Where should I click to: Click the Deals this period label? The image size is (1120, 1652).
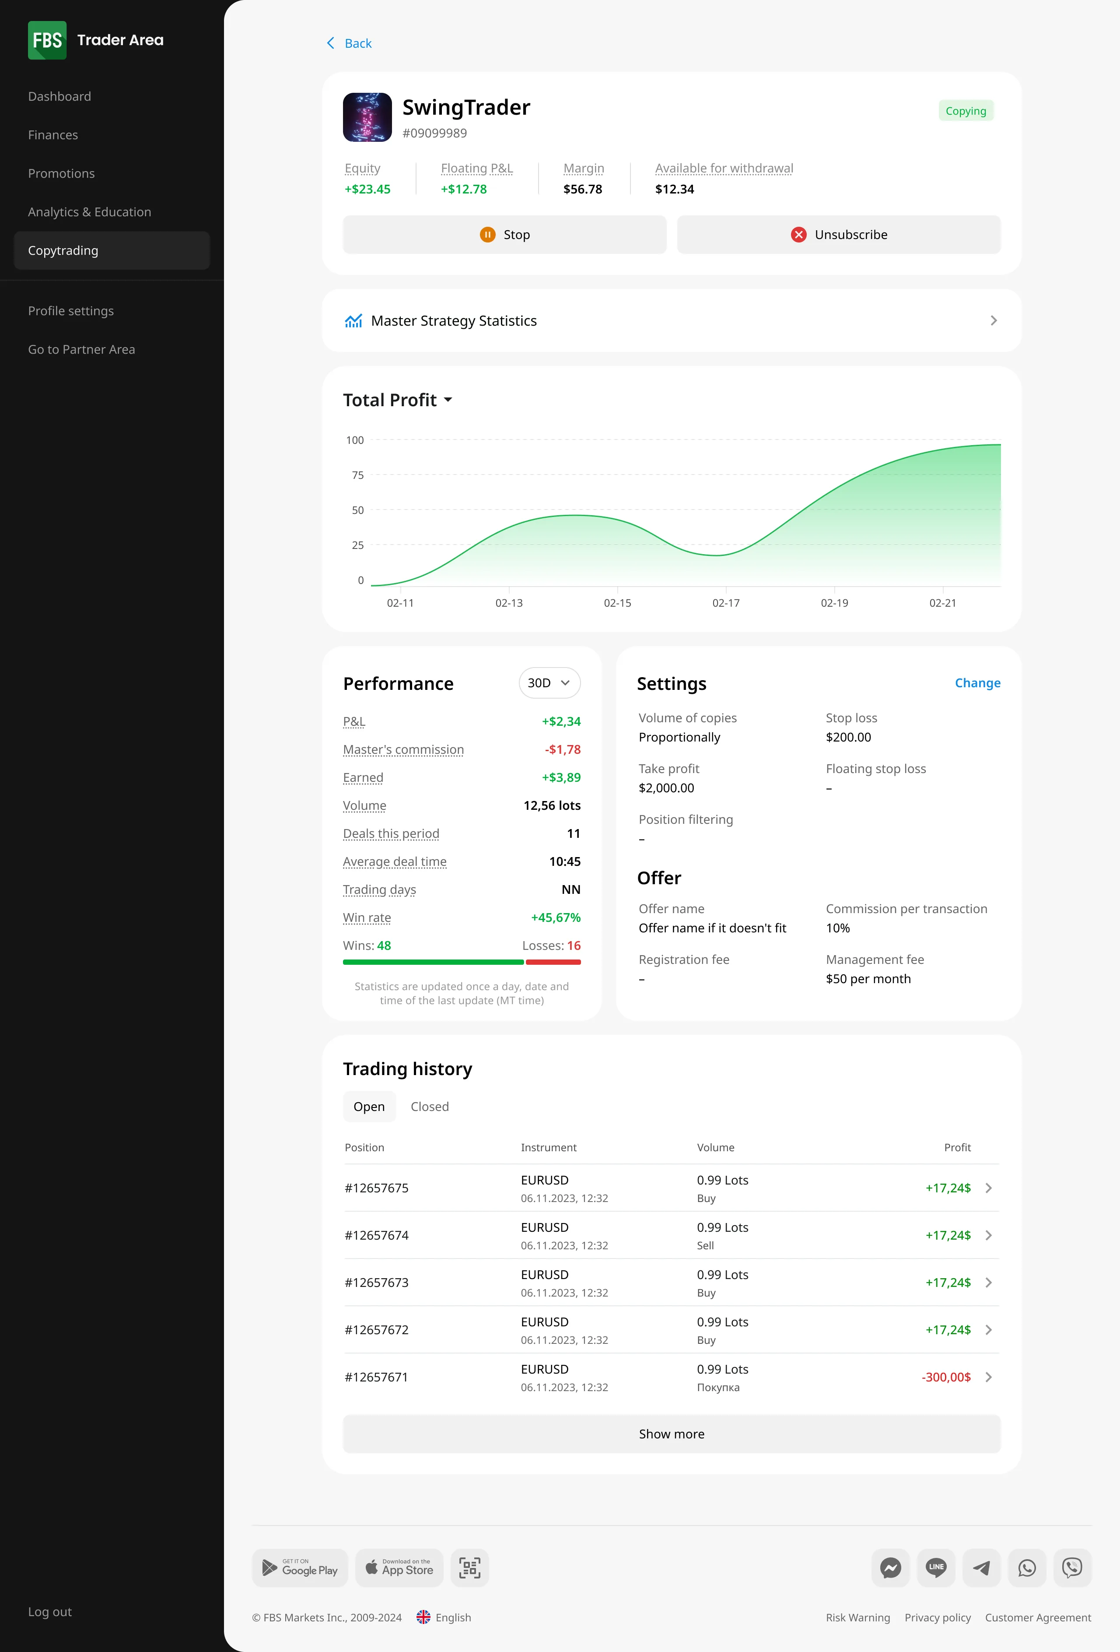(x=392, y=834)
